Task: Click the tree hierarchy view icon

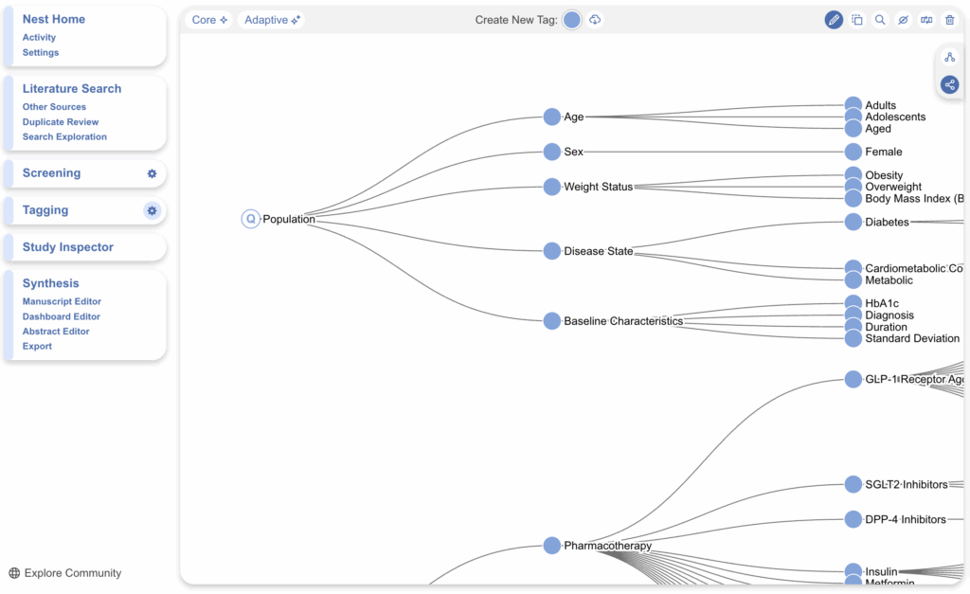Action: (x=949, y=58)
